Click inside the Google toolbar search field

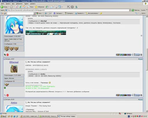20,13
